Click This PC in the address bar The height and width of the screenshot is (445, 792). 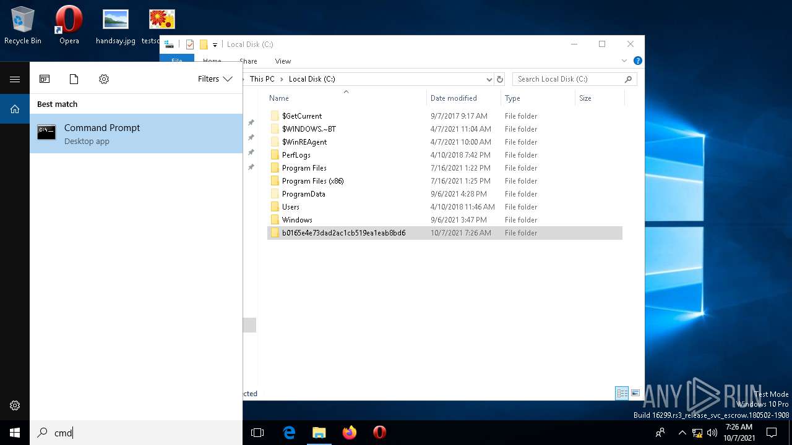tap(262, 79)
